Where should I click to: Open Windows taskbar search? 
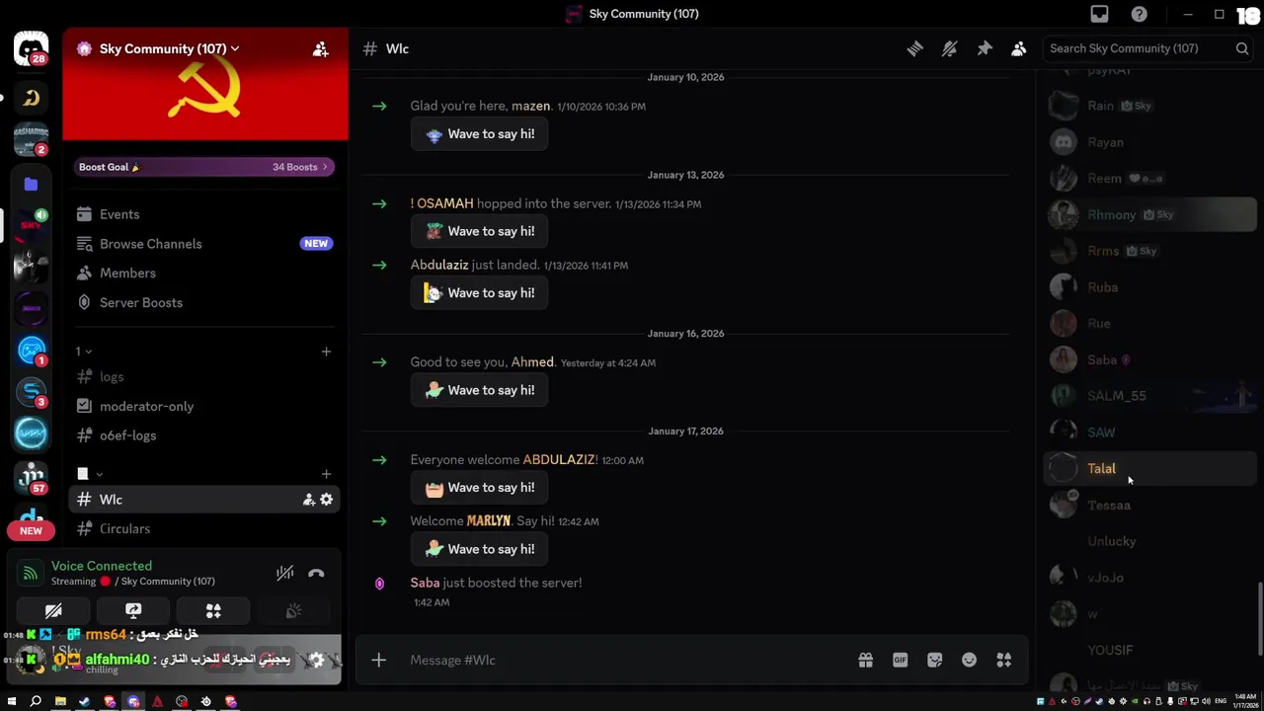pos(36,702)
